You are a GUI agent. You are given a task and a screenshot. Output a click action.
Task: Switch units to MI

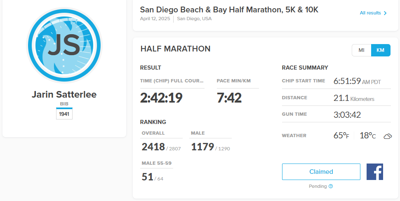(x=361, y=50)
